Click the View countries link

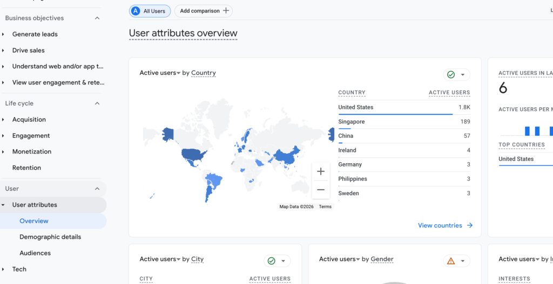[x=440, y=225]
